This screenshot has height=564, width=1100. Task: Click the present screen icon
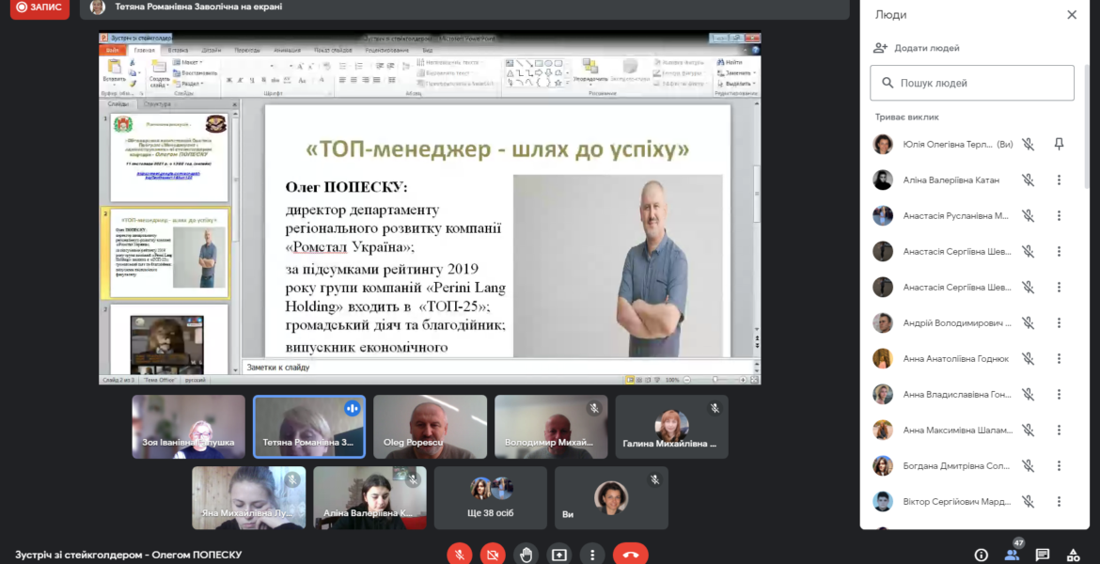(559, 555)
